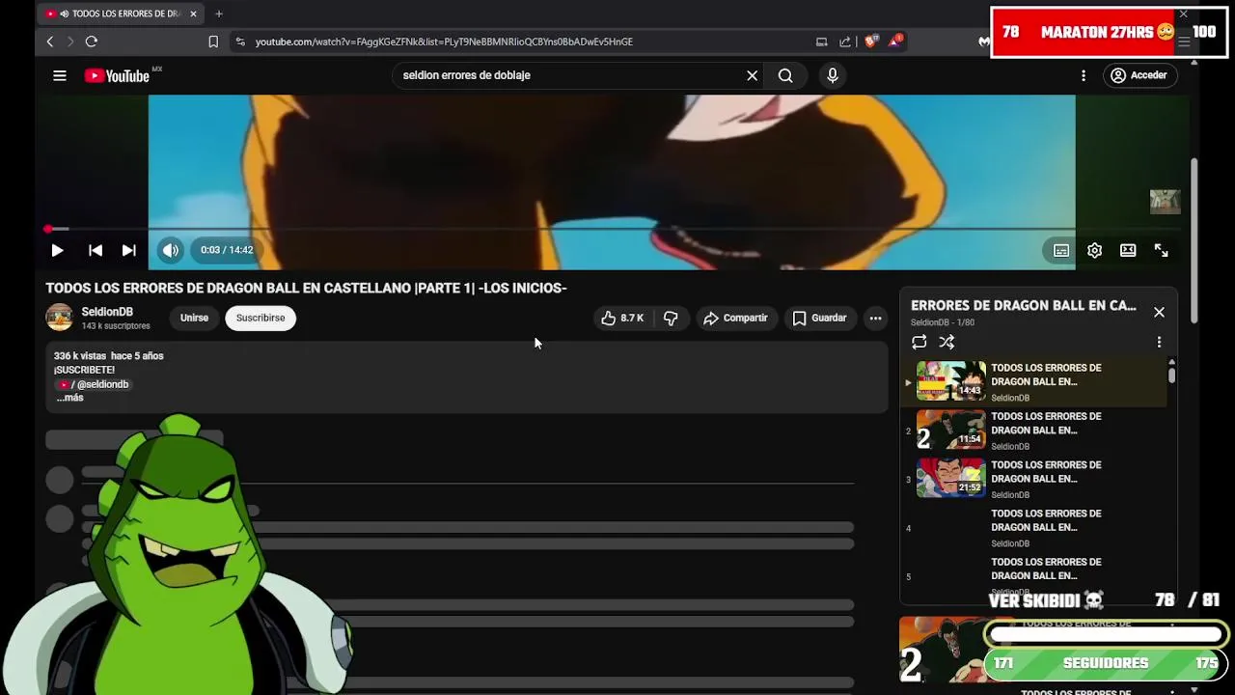Subscribe with the Suscribirse button
Viewport: 1235px width, 695px height.
point(261,318)
